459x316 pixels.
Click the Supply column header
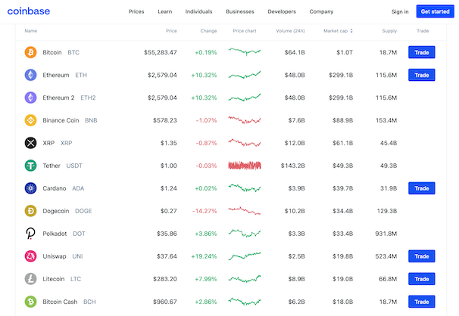pos(389,31)
